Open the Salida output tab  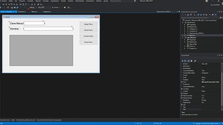13,120
